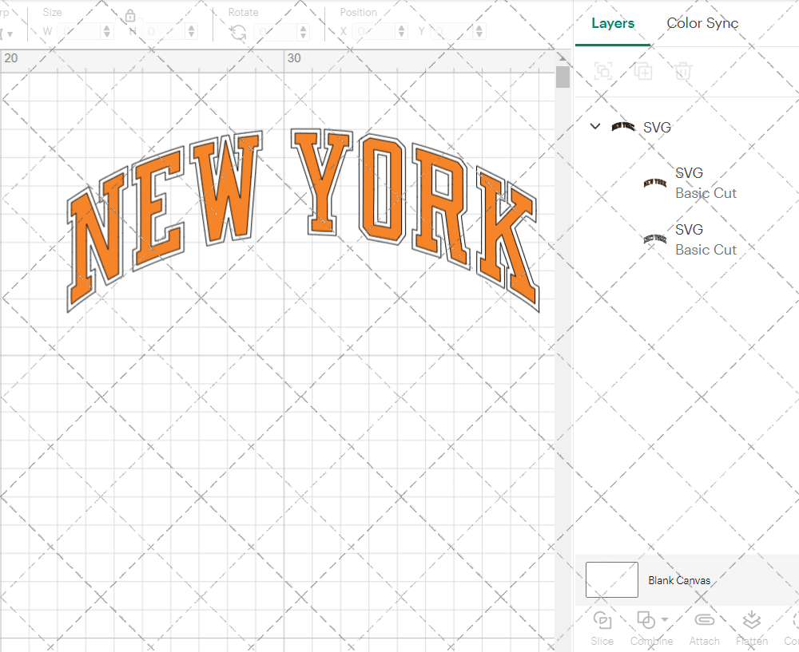This screenshot has height=652, width=799.
Task: Click the Attach tool
Action: [x=704, y=627]
